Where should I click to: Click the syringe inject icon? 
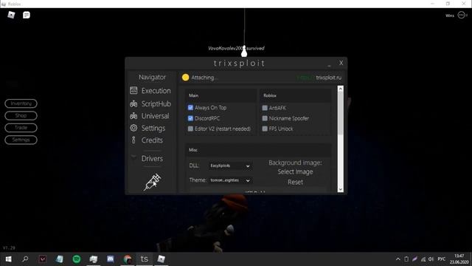click(x=153, y=182)
